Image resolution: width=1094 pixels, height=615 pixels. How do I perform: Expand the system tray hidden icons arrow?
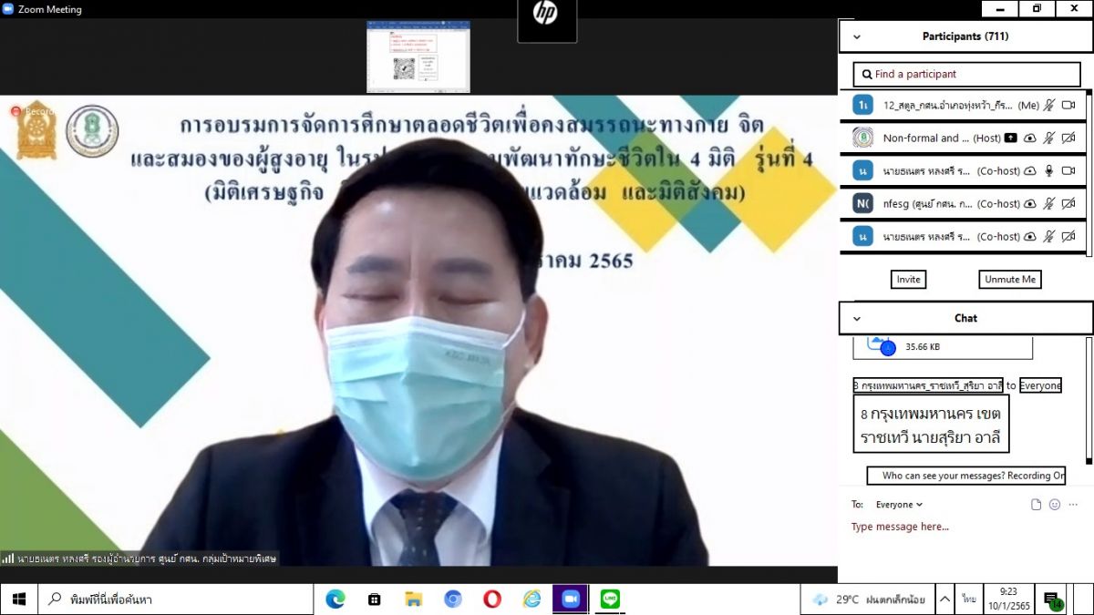tap(944, 599)
